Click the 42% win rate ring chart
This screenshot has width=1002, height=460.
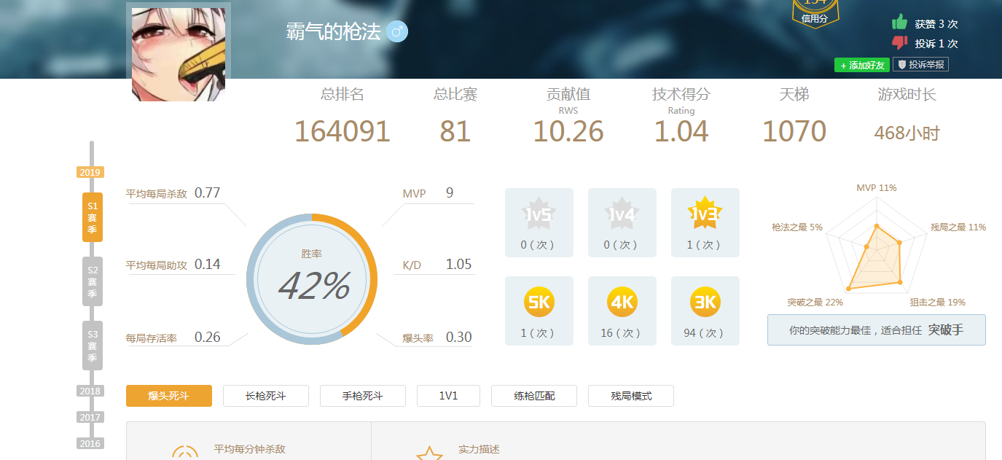(312, 278)
